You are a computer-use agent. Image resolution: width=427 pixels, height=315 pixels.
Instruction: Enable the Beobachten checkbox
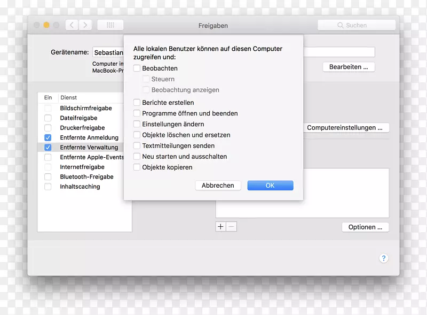point(137,68)
